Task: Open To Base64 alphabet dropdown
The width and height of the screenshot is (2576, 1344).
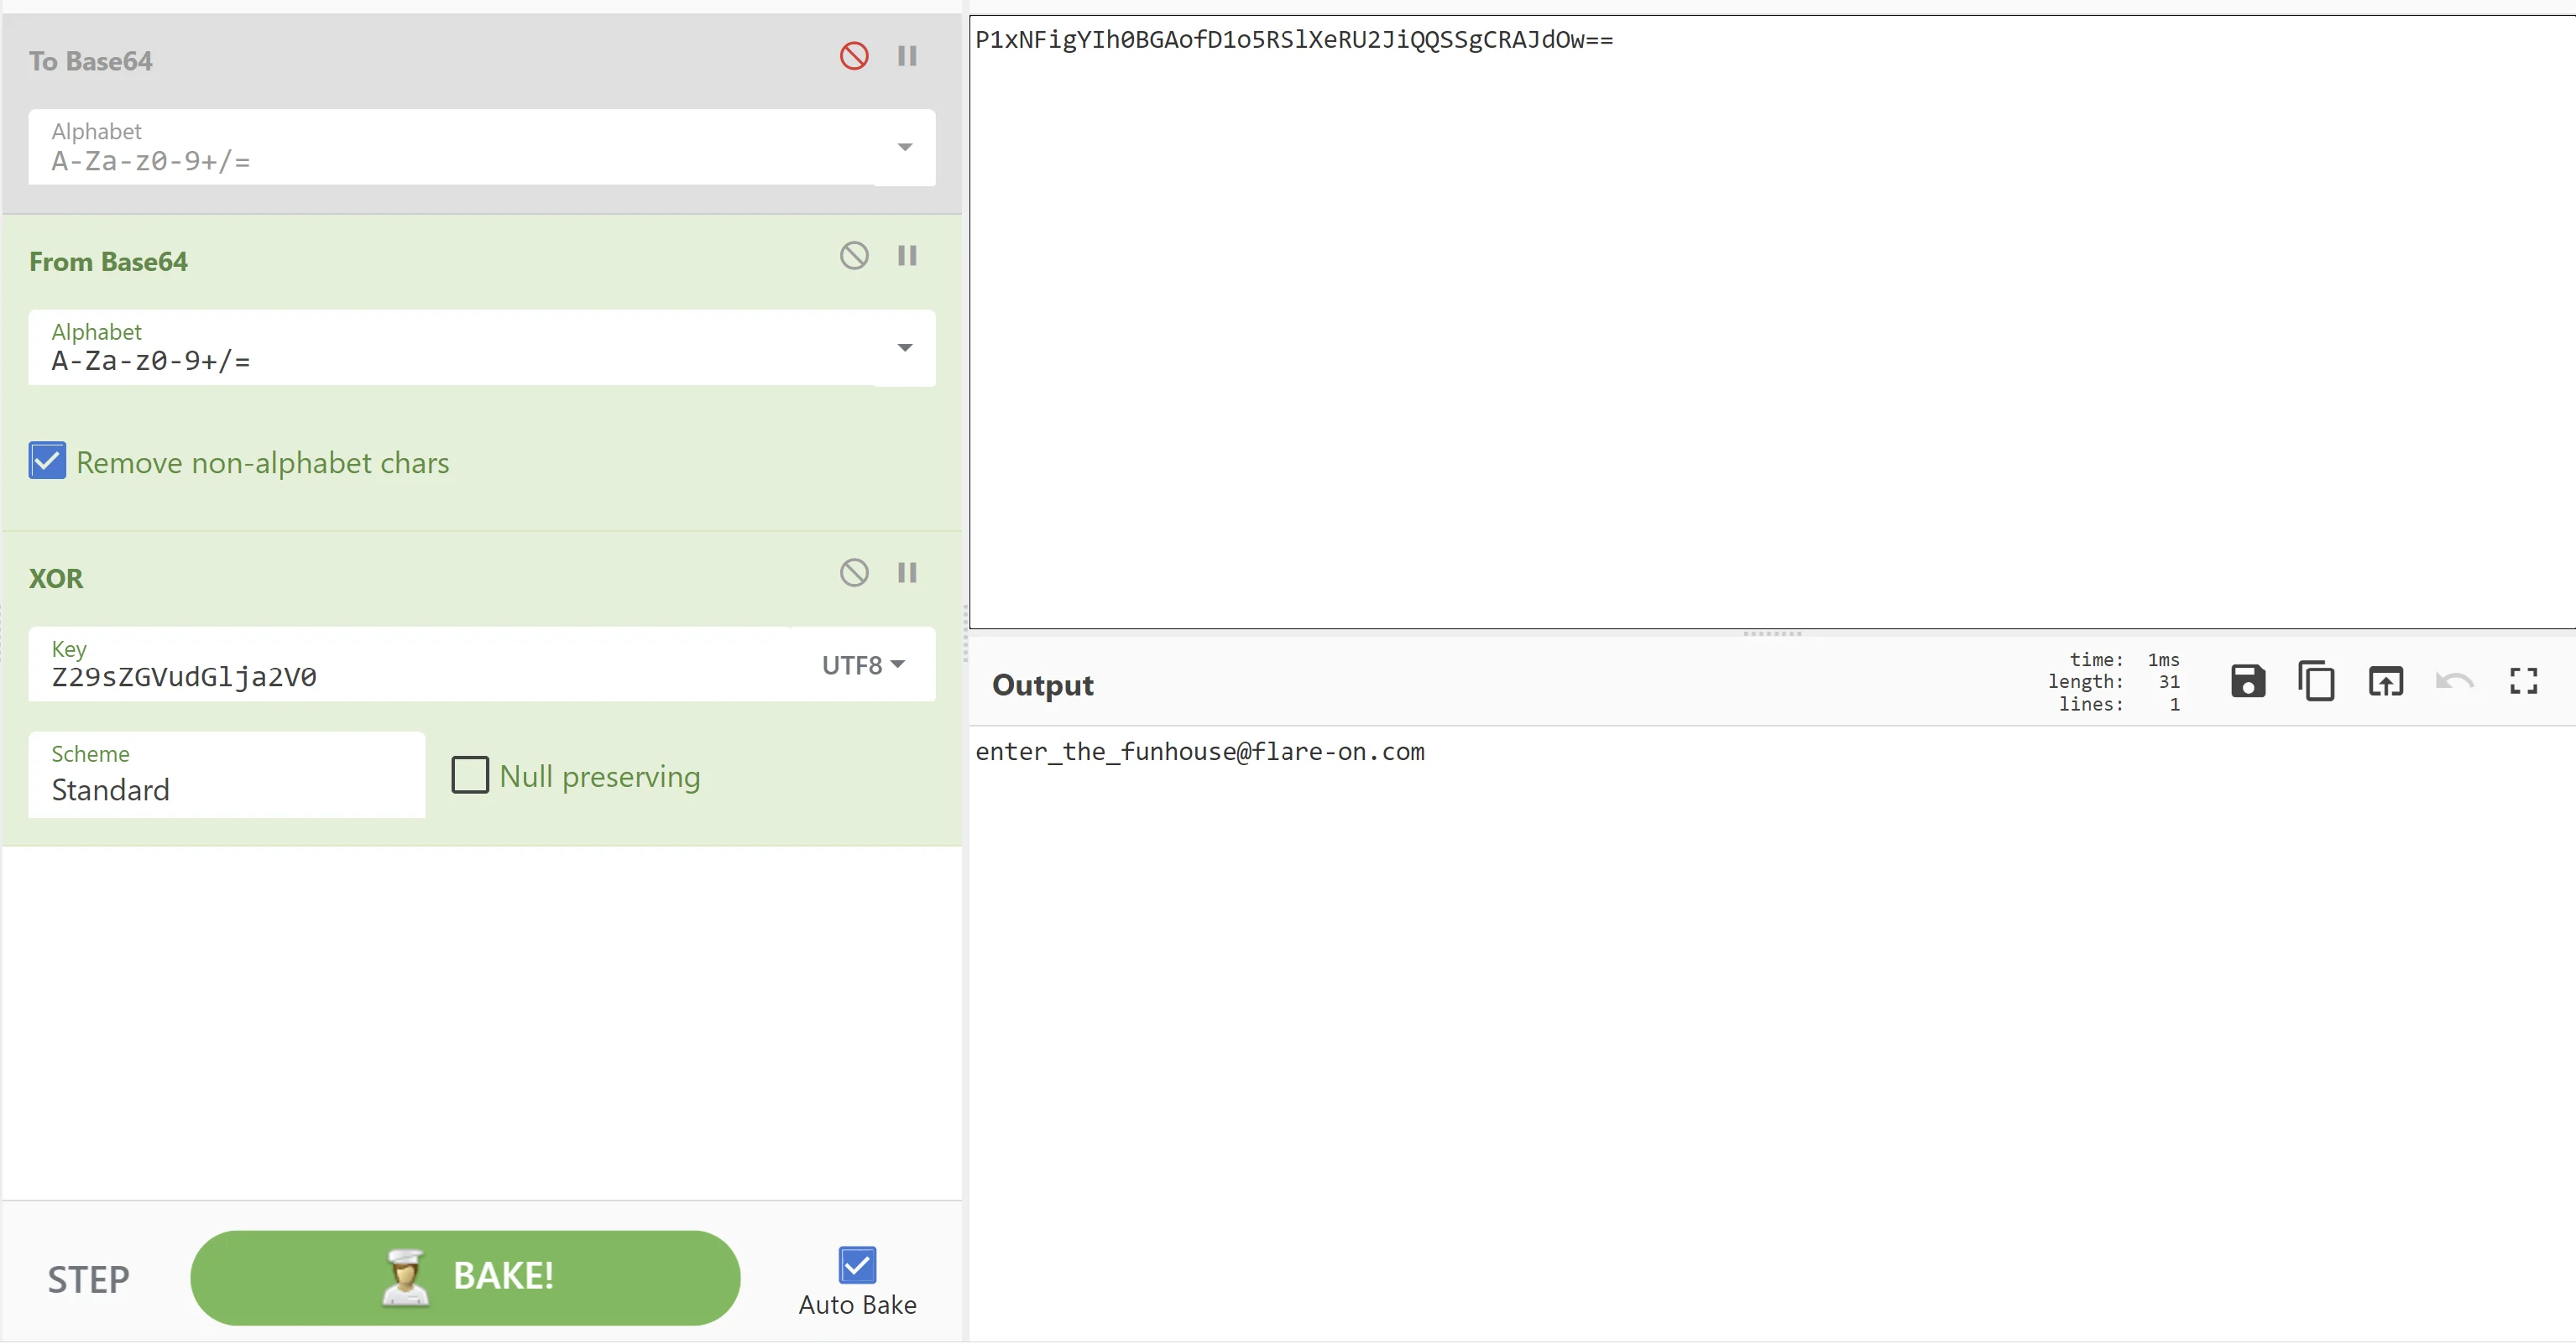Action: (905, 147)
